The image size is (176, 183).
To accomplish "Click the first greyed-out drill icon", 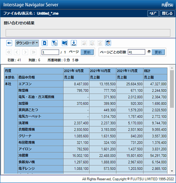I will coord(84,43).
